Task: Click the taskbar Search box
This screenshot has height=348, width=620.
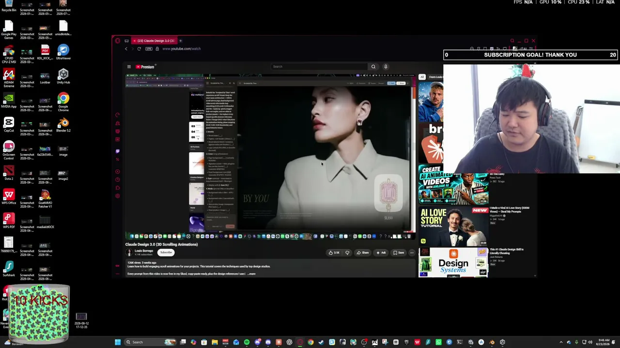Action: tap(150, 342)
